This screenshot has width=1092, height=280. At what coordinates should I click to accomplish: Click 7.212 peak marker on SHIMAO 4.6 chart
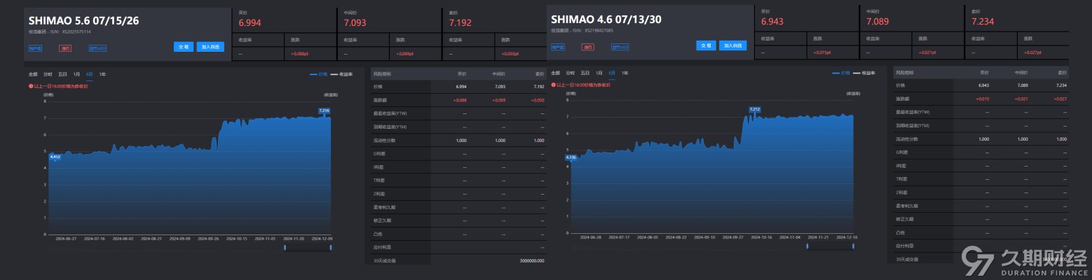coord(755,109)
